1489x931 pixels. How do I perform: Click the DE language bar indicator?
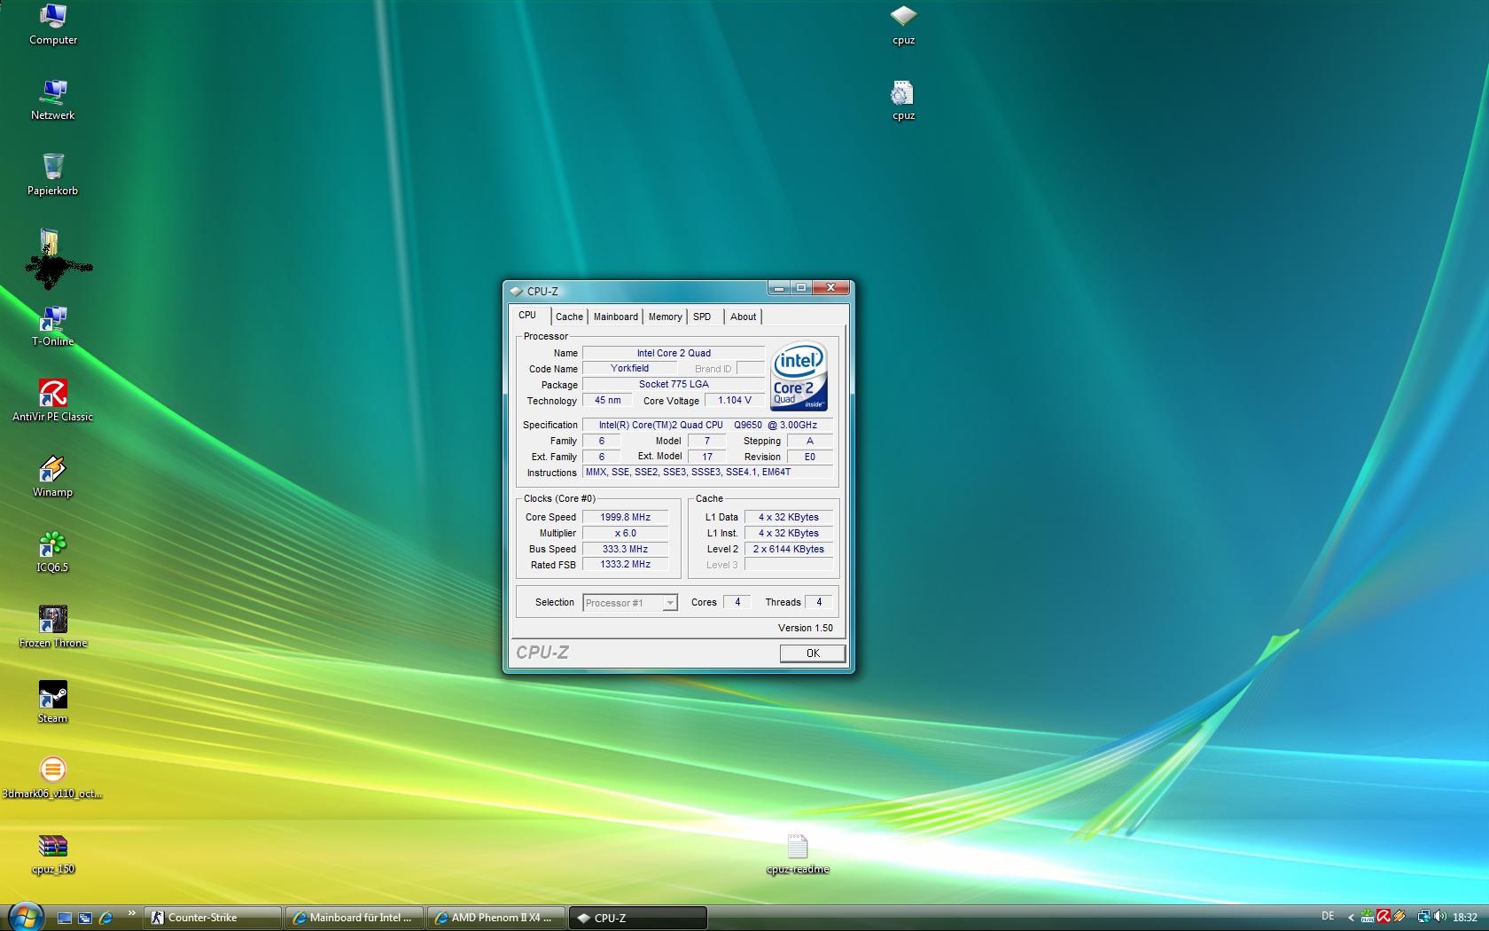[1328, 916]
